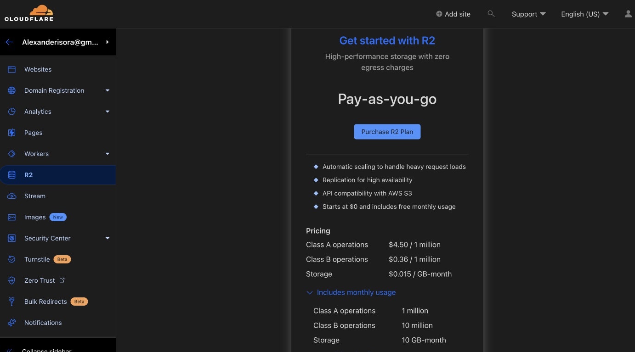The image size is (635, 352).
Task: Click the Beta badge beside Turnstile
Action: tap(62, 259)
